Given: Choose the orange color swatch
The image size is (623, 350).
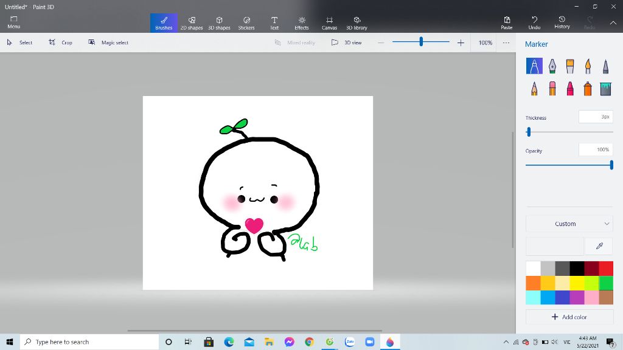Looking at the screenshot, I should [533, 283].
